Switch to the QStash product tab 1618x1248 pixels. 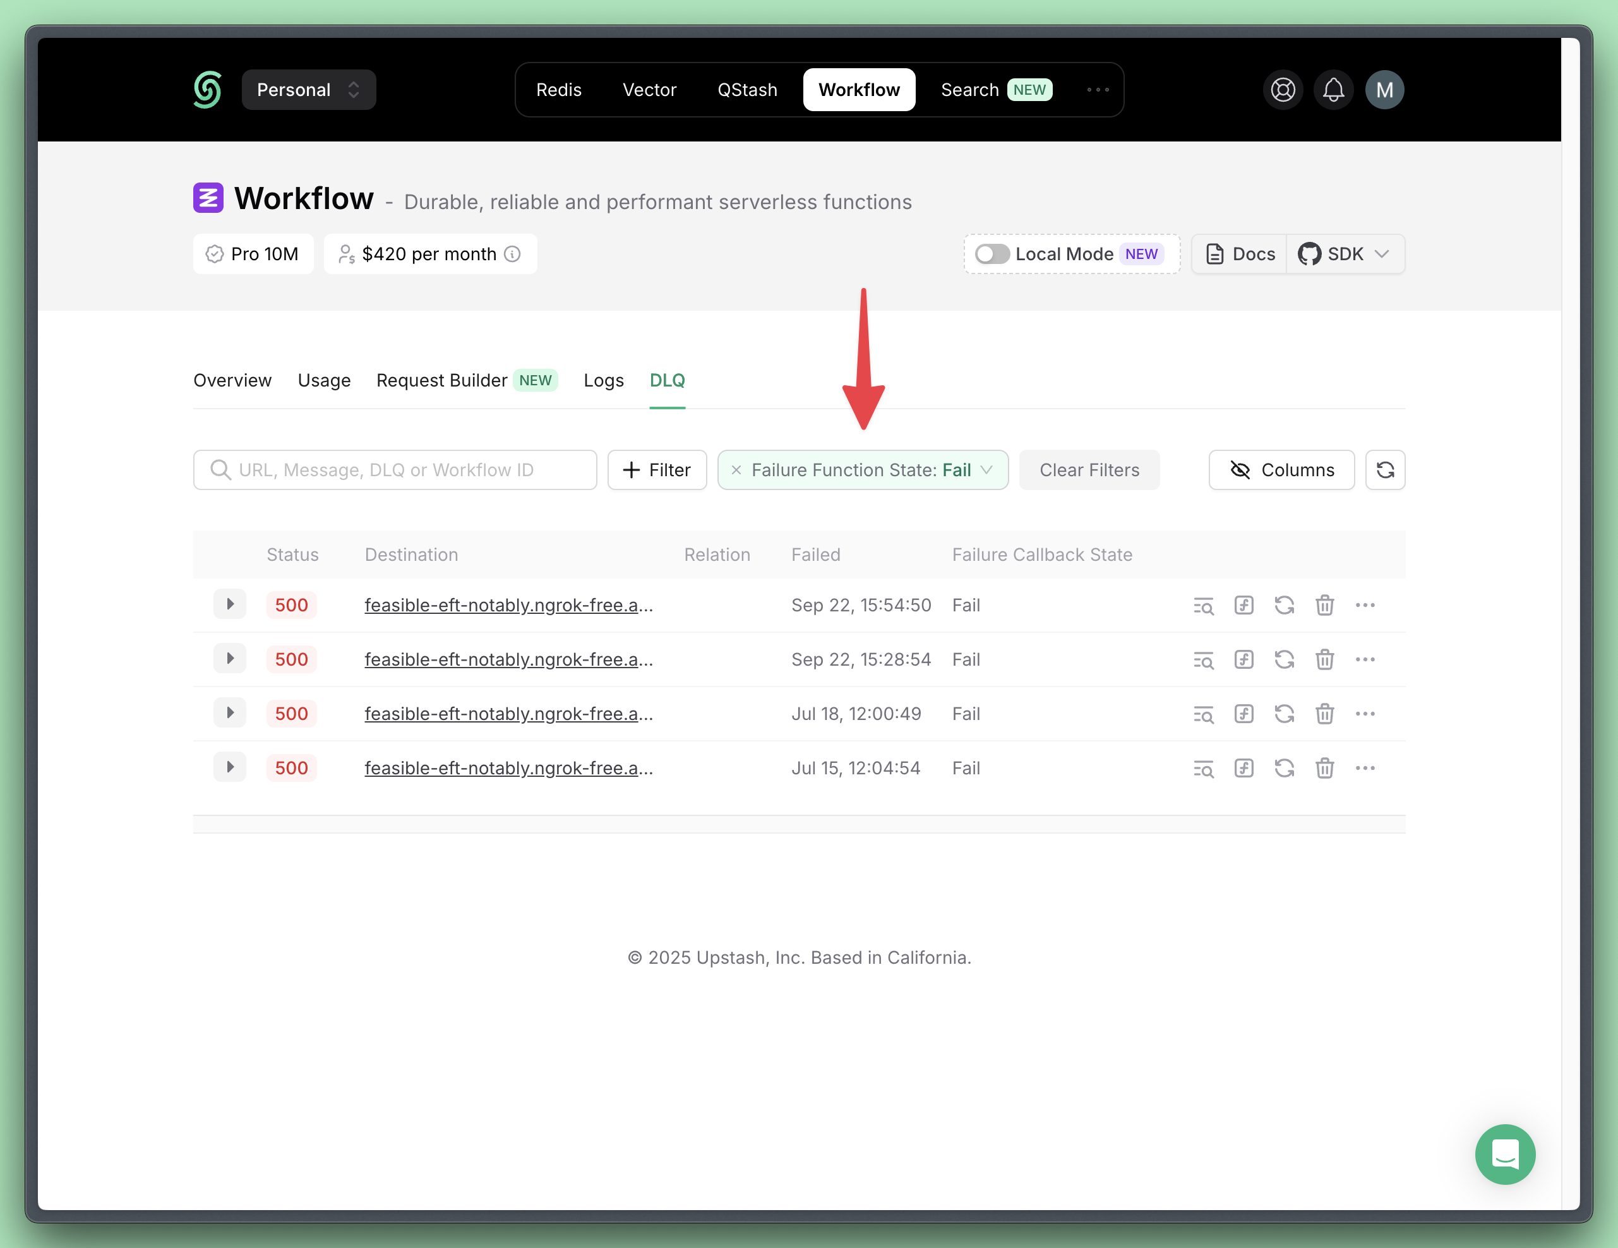pos(746,90)
